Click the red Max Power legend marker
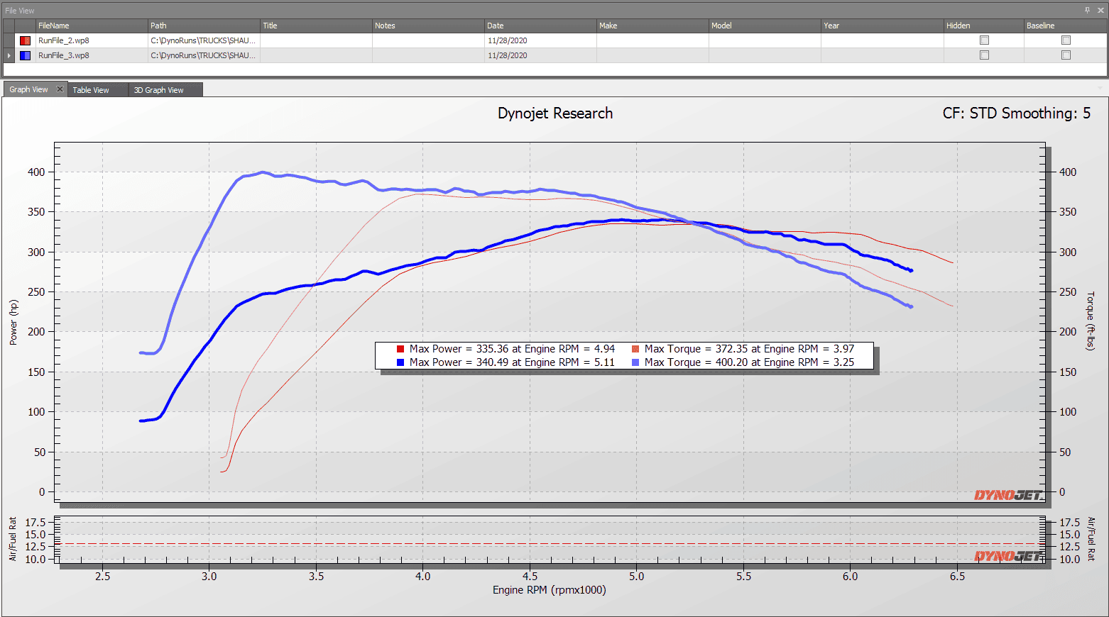The image size is (1109, 617). click(x=400, y=349)
